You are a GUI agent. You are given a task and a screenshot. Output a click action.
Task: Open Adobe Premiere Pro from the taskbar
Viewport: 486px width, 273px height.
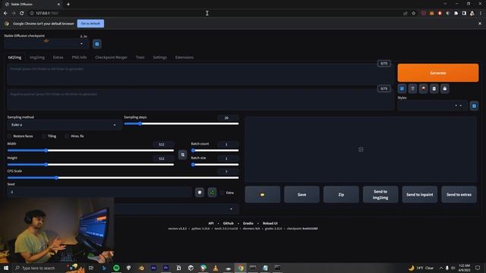(166, 268)
